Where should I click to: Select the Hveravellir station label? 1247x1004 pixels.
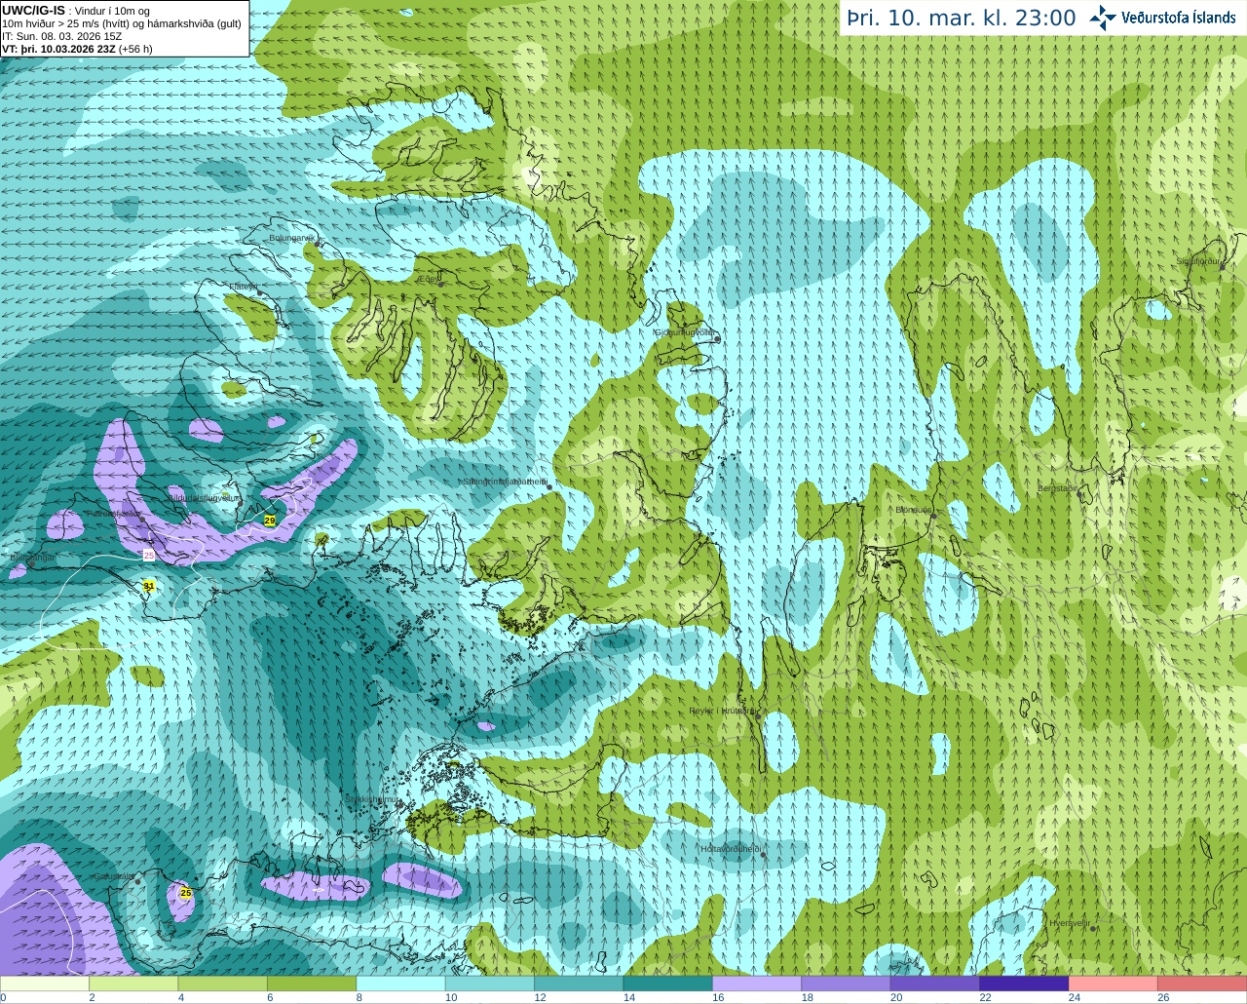coord(1069,922)
